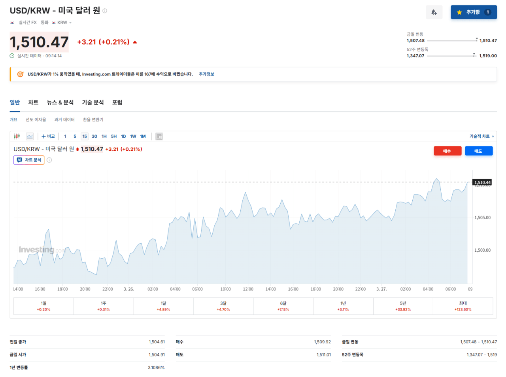Open the 기술적 차트 expander link
The image size is (506, 377).
coord(481,136)
